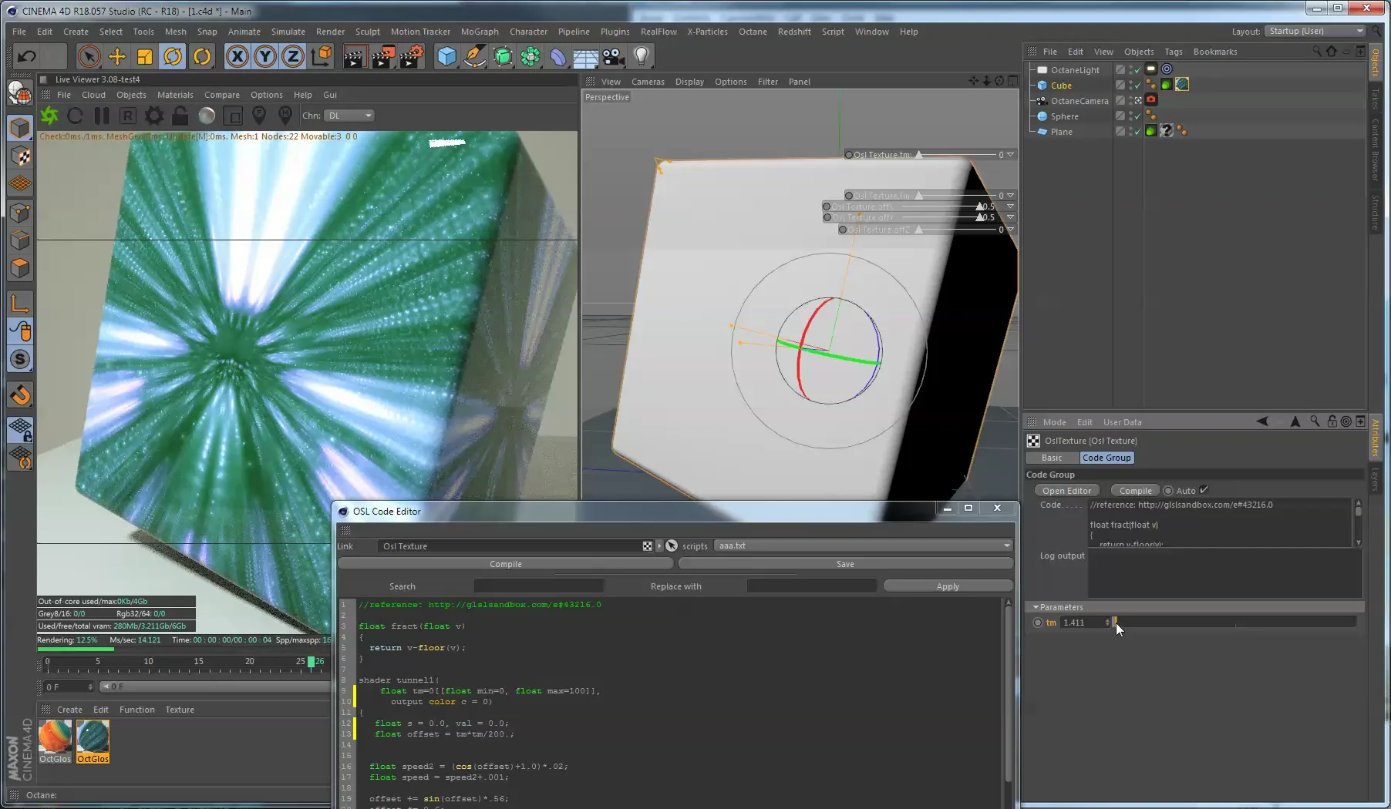Open the Chn channel dropdown
Image resolution: width=1391 pixels, height=809 pixels.
pos(349,116)
